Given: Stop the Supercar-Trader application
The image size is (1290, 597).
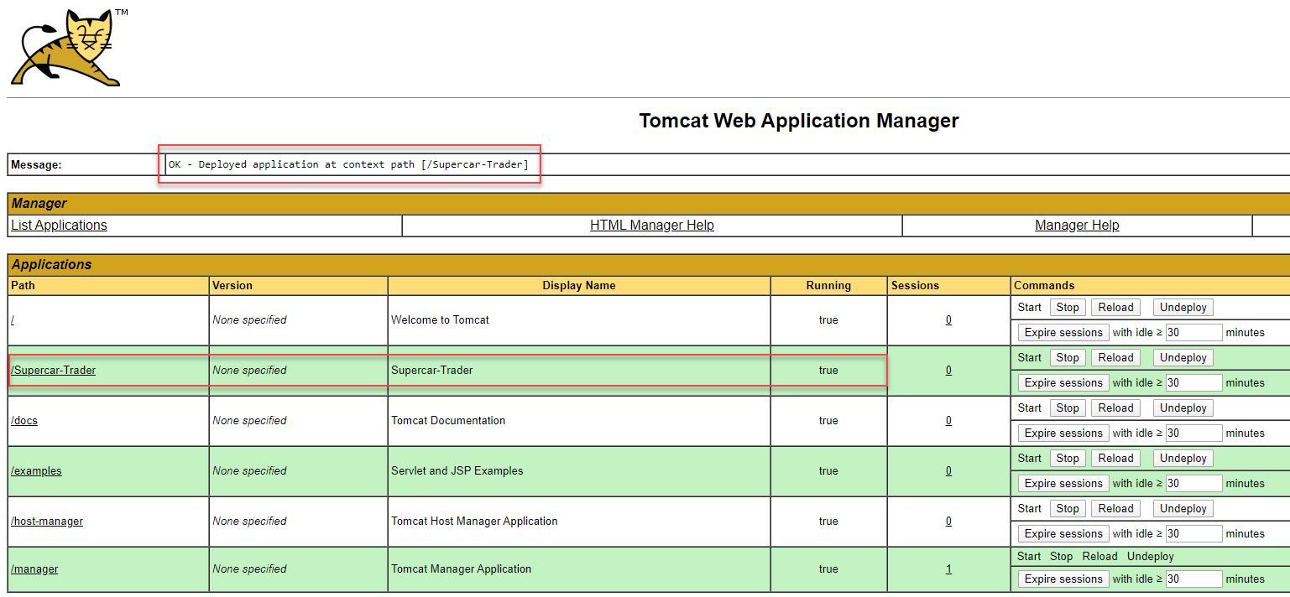Looking at the screenshot, I should tap(1068, 358).
